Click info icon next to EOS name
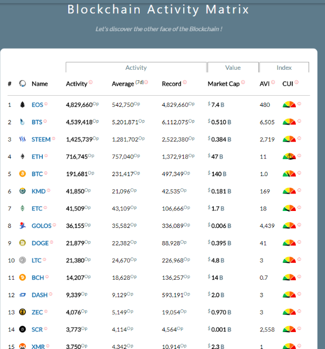 (x=46, y=104)
